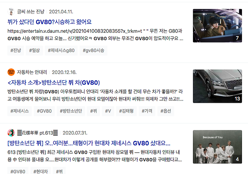The width and height of the screenshot is (248, 174).
Task: Select the #현대차 hashtag
Action: pyautogui.click(x=40, y=171)
